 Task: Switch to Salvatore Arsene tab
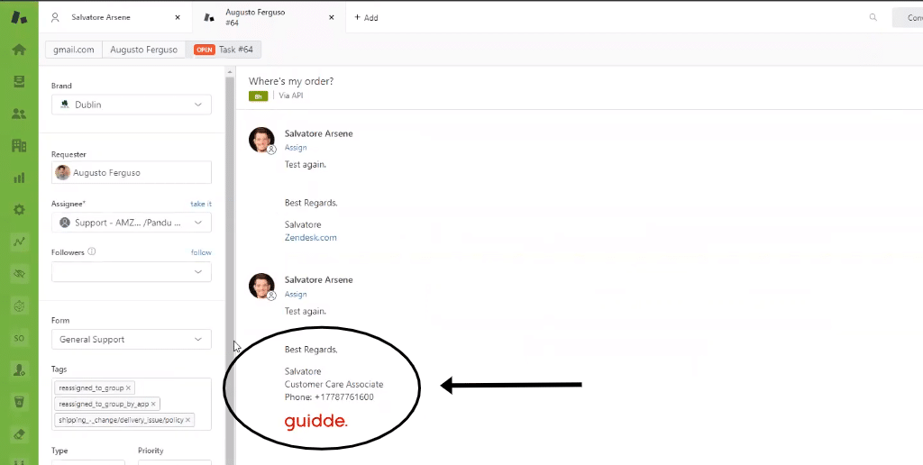115,18
